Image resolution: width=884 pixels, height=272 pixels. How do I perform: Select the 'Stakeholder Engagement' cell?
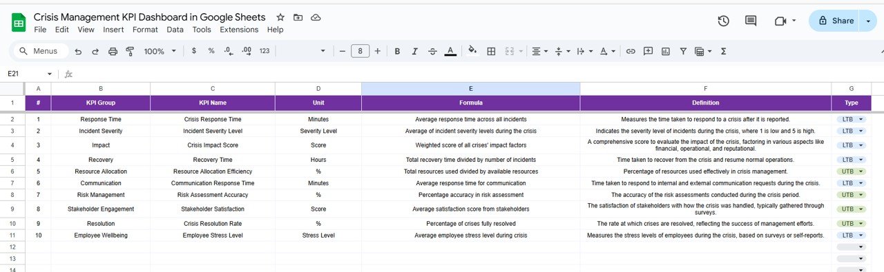[x=101, y=209]
